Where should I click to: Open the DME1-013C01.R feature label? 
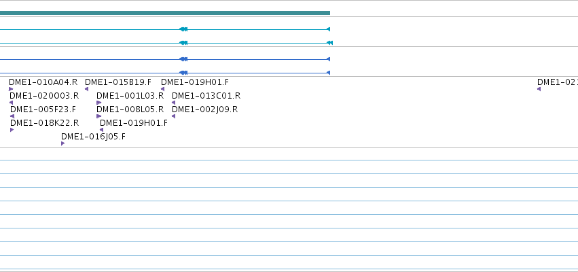(x=206, y=96)
